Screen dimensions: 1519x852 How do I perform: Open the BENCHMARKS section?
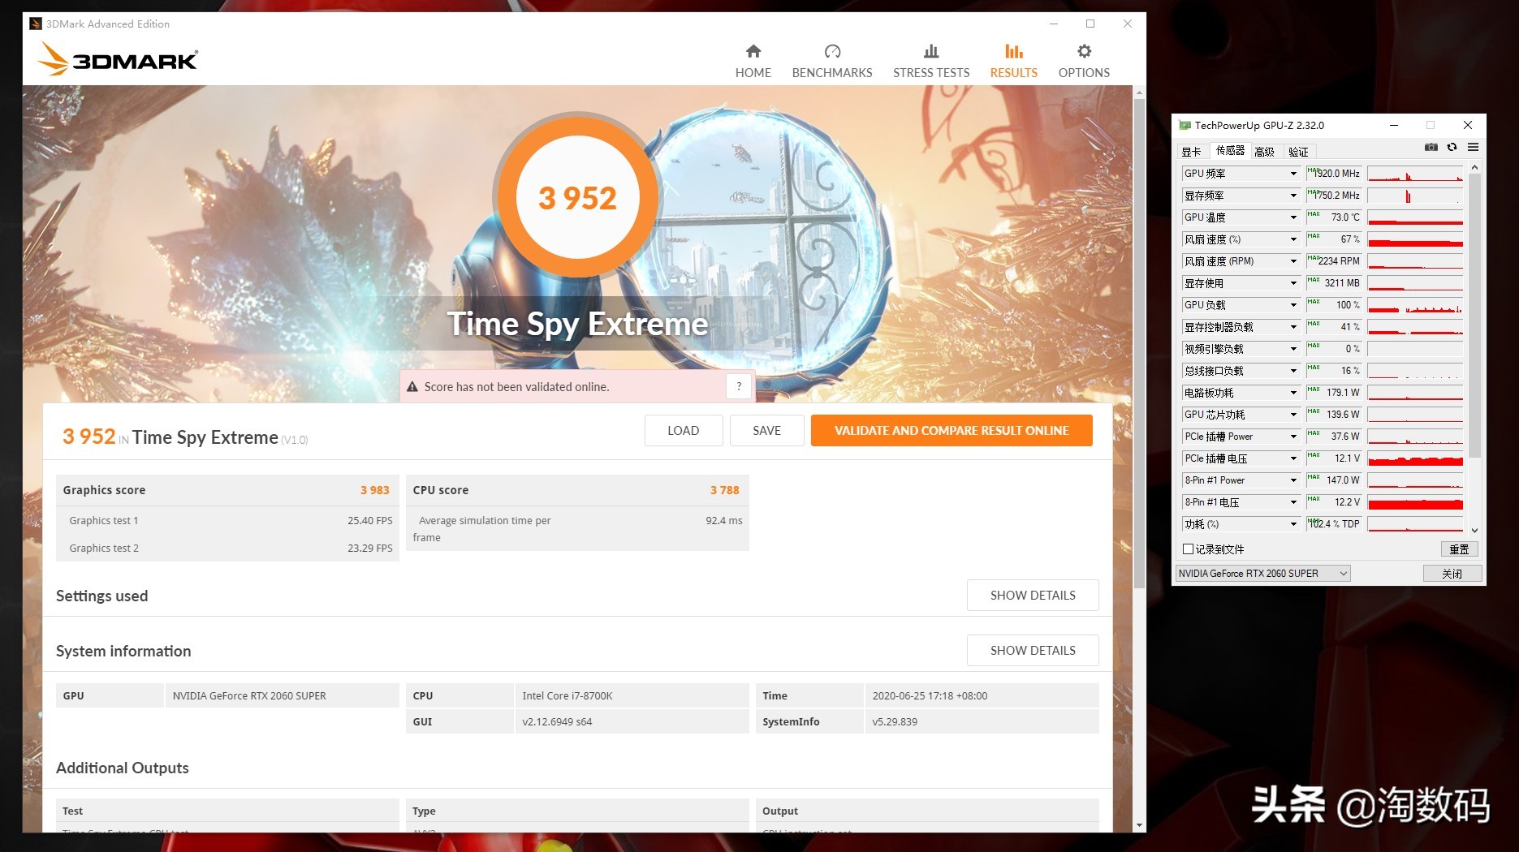pos(832,62)
